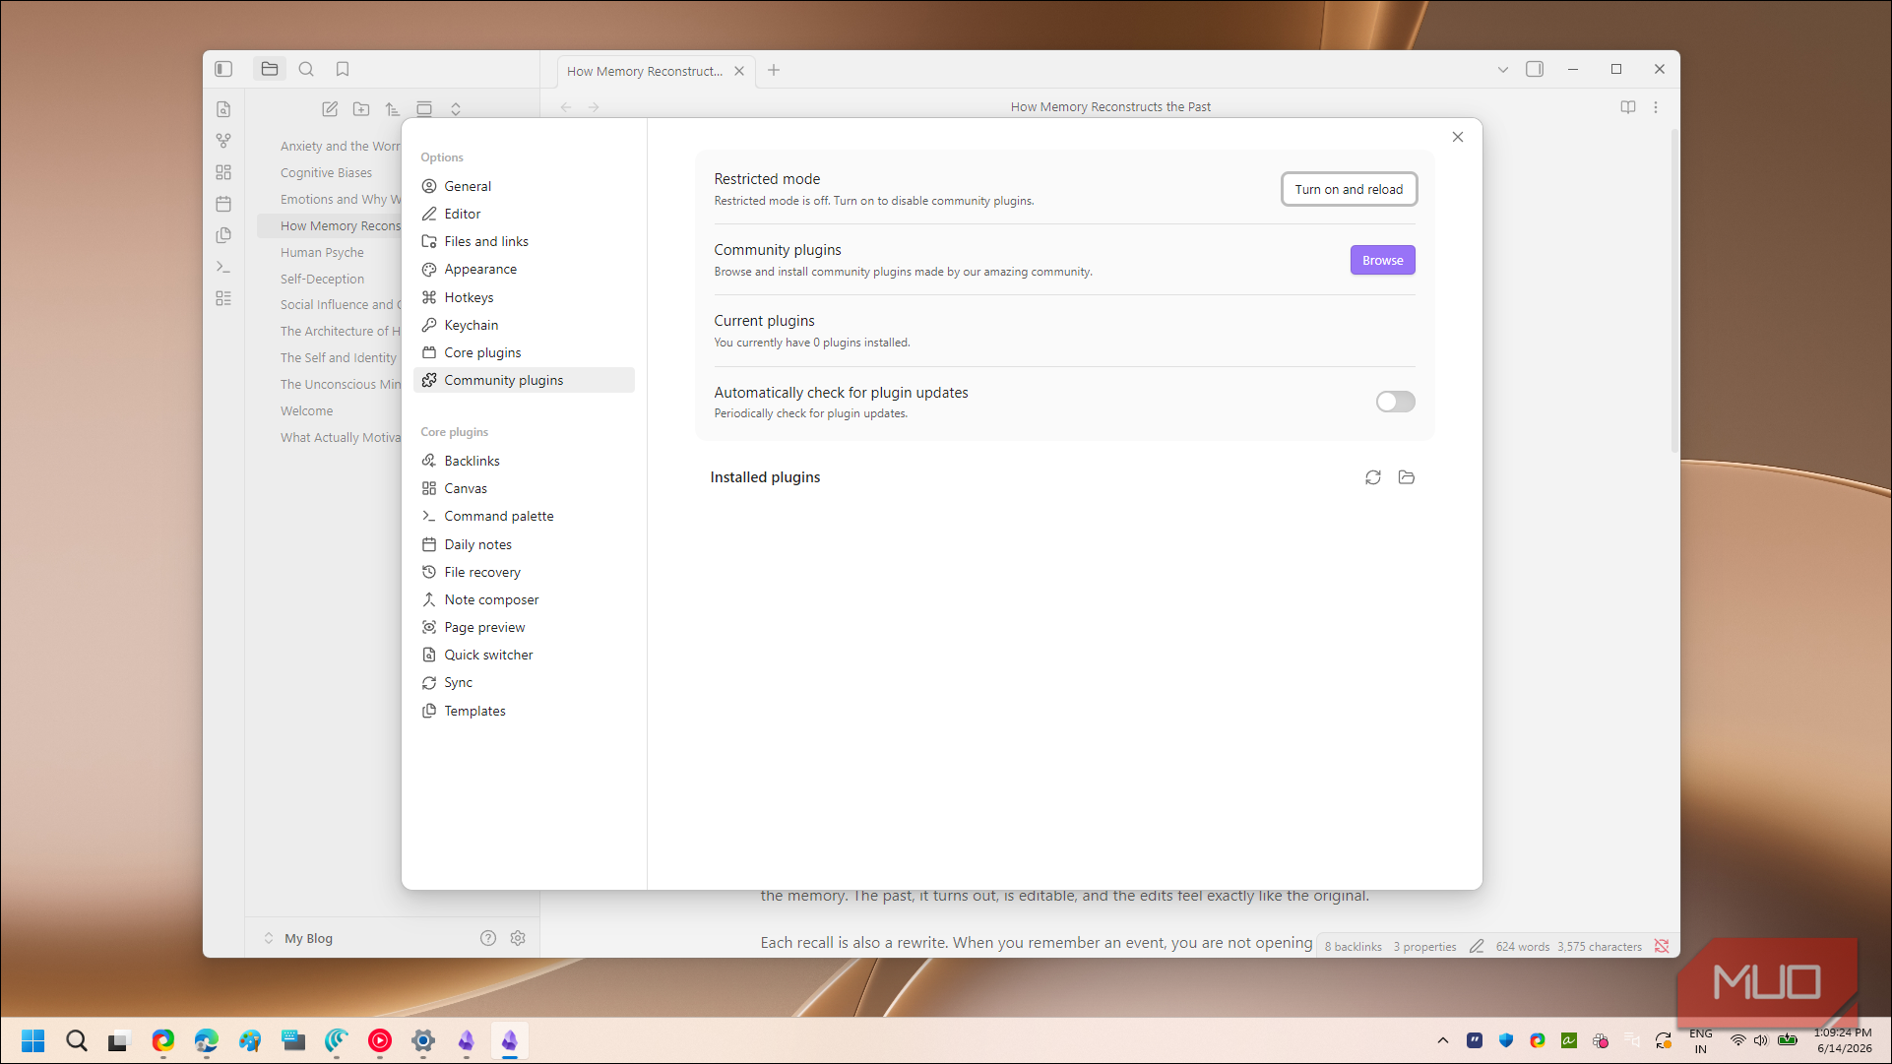Open the tab list dropdown chevron
This screenshot has height=1064, width=1892.
pos(1503,70)
